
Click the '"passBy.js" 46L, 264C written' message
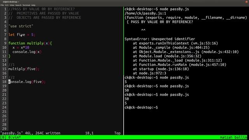(x=30, y=133)
